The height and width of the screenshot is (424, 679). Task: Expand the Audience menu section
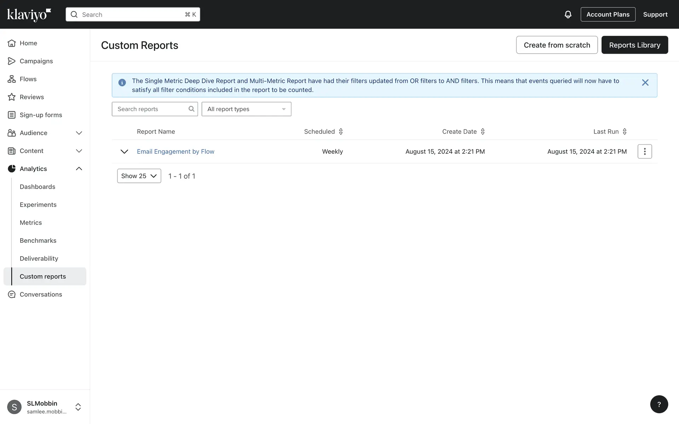tap(79, 133)
